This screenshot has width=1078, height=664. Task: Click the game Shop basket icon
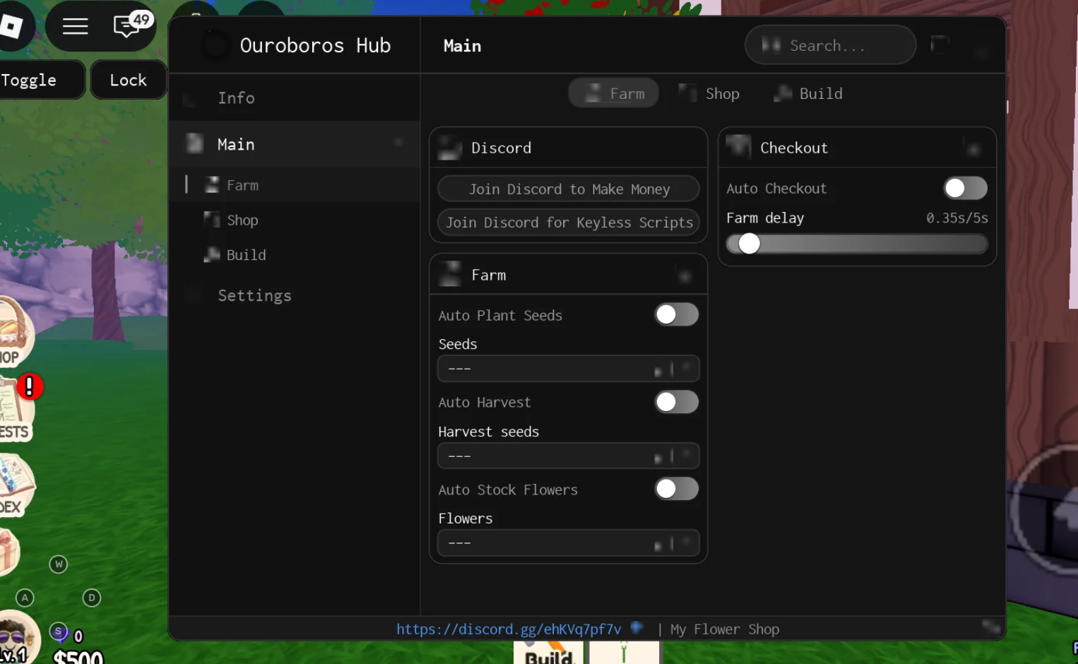click(x=14, y=332)
